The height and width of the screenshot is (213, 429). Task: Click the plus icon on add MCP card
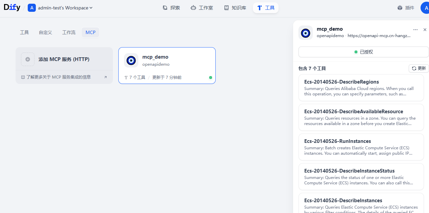[28, 59]
